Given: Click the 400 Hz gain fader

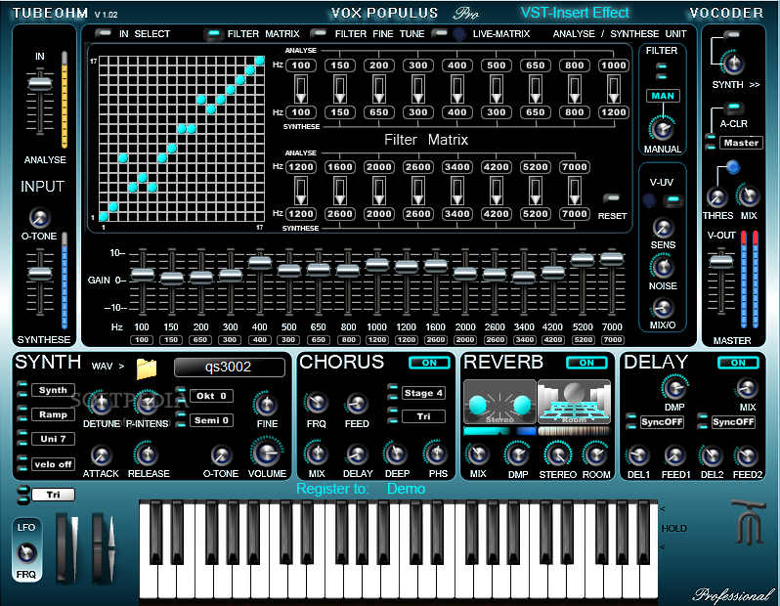Looking at the screenshot, I should 259,262.
